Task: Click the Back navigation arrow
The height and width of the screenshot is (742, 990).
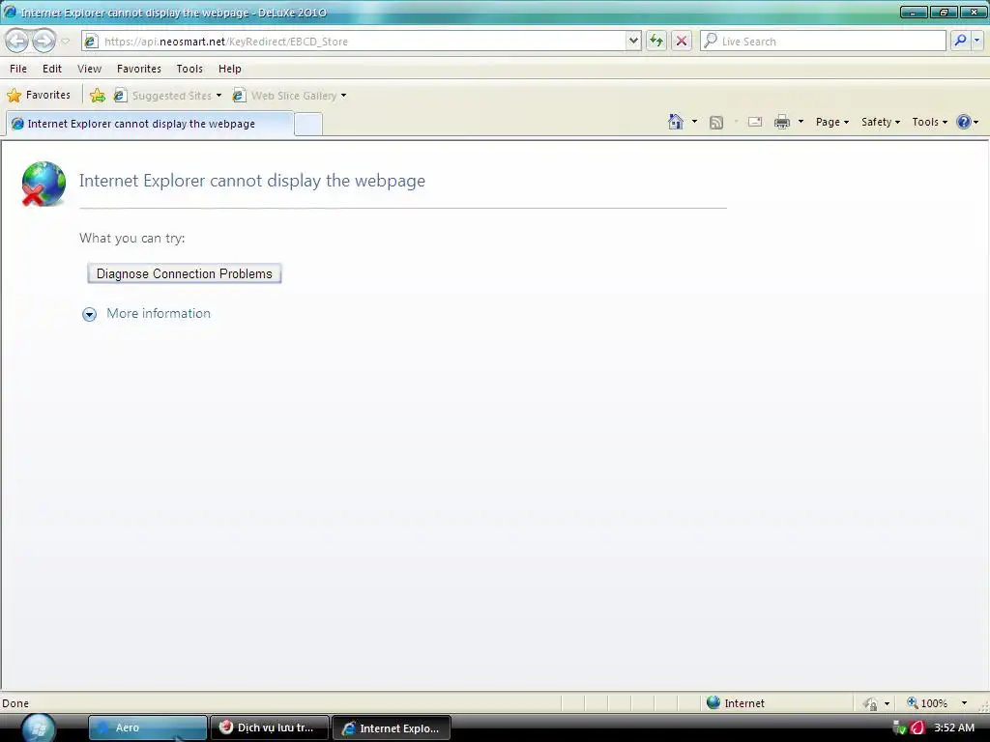Action: click(x=17, y=41)
